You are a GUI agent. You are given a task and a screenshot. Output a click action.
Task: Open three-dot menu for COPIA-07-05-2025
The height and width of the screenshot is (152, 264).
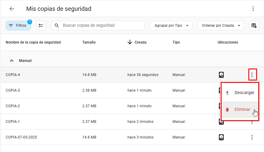click(252, 137)
